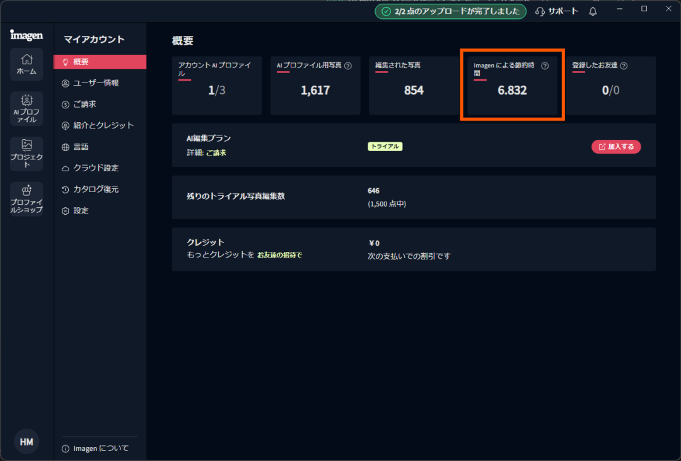Go to プロジェクト in the sidebar
Viewport: 681px width, 461px height.
(26, 153)
